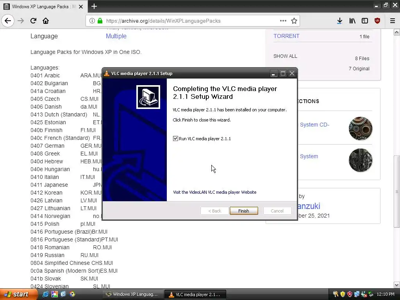Screen dimensions: 400x300
Task: Launch Internet Explorer from quick launch
Action: pos(45,294)
